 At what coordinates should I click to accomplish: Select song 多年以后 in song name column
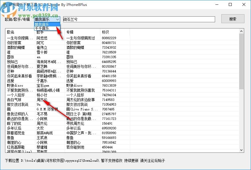14,128
